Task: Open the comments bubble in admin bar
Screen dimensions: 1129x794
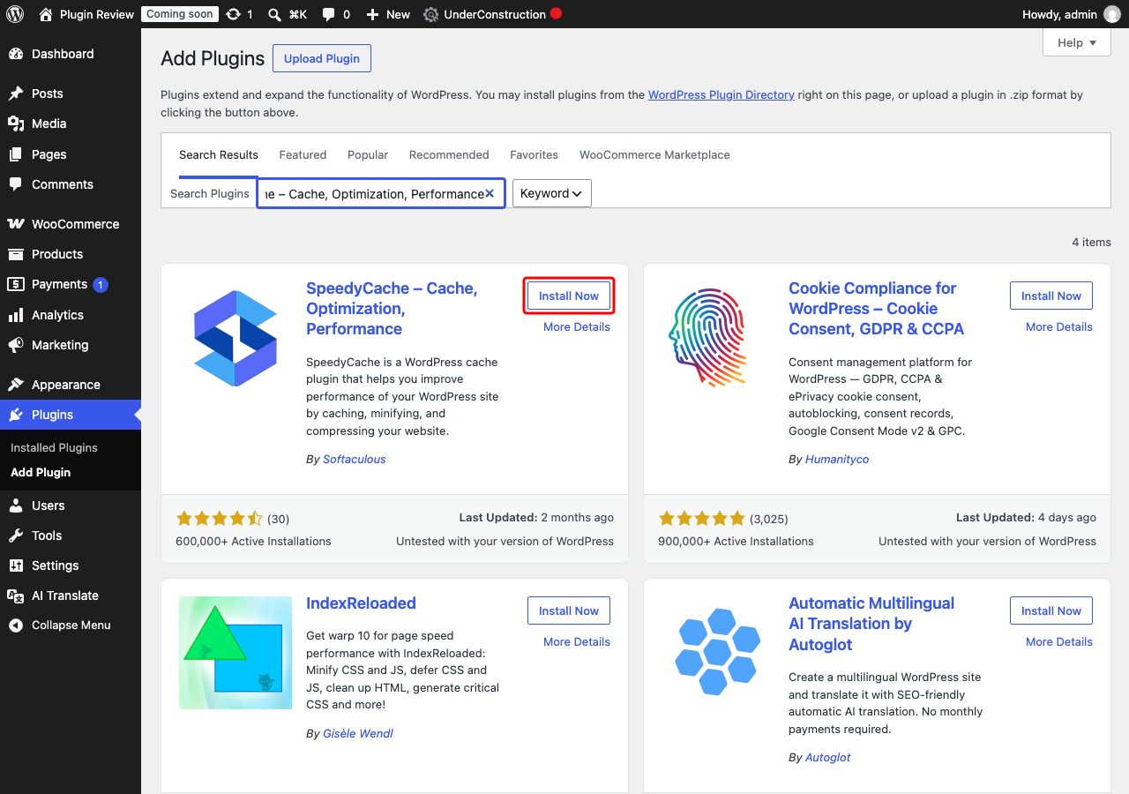Action: coord(336,14)
